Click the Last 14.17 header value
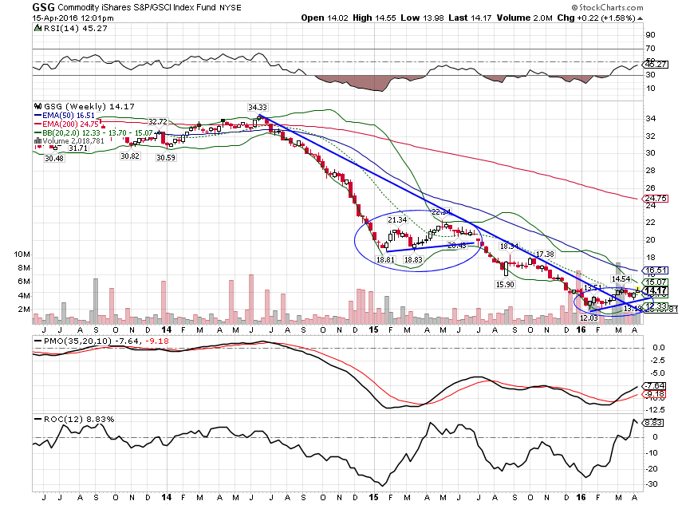The width and height of the screenshot is (678, 505). [470, 18]
